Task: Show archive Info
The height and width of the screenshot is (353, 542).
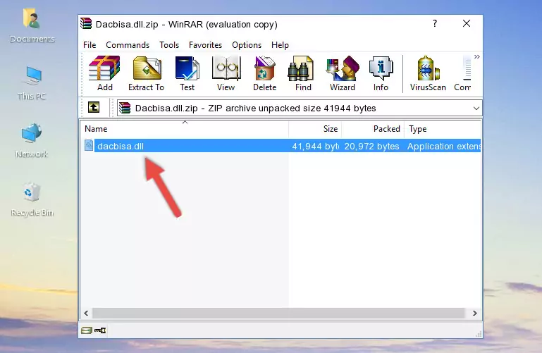Action: pos(381,73)
